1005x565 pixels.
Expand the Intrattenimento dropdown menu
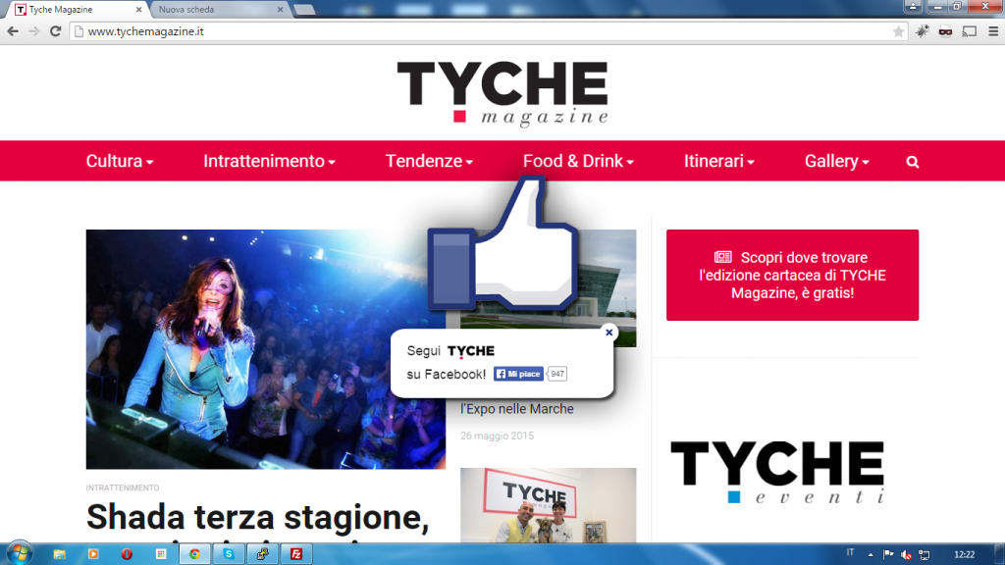point(269,162)
